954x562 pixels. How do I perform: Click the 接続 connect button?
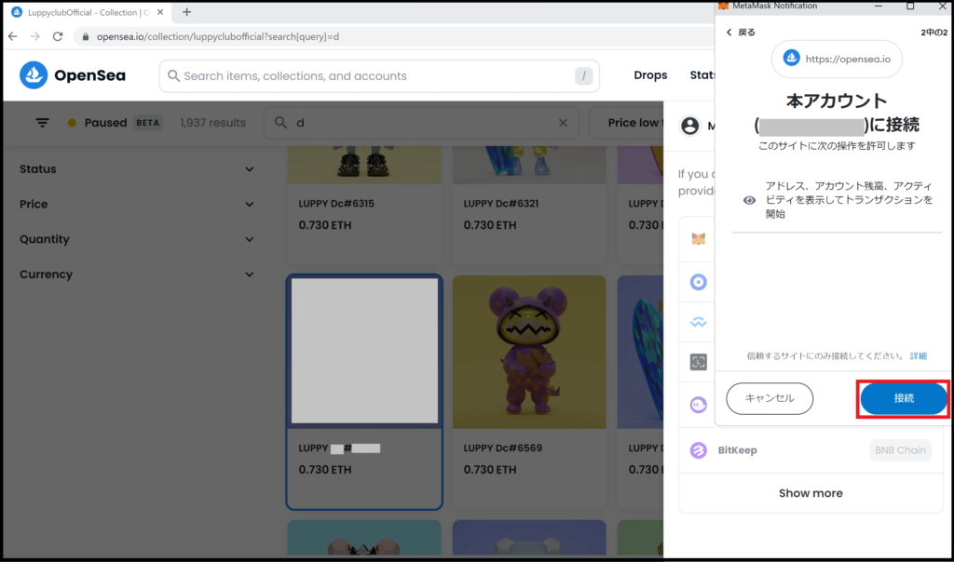(x=904, y=398)
